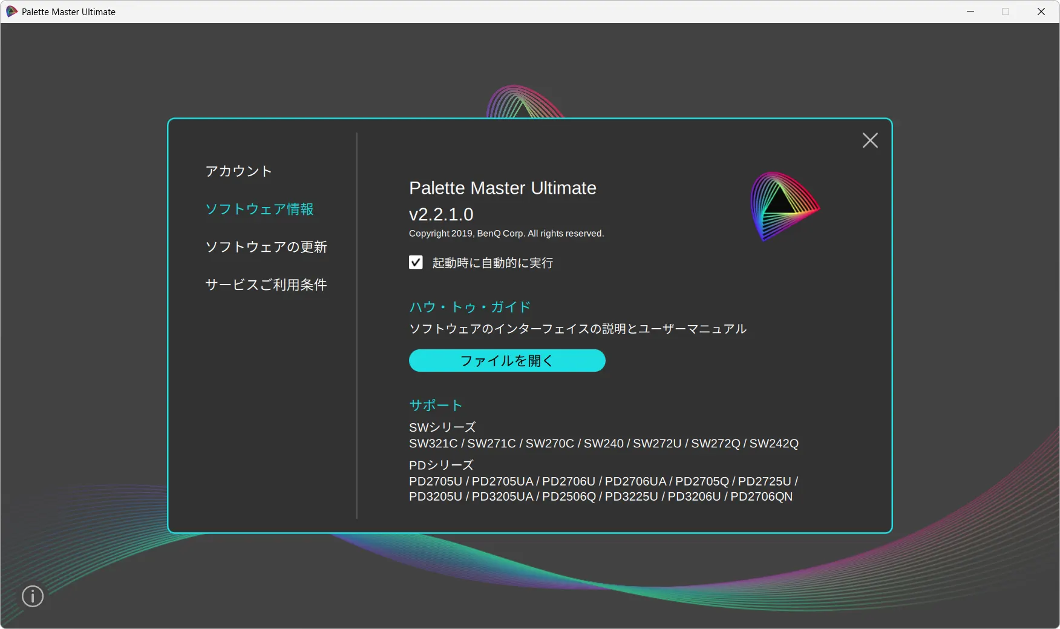Viewport: 1060px width, 629px height.
Task: Click the PDシリーズ label
Action: point(441,465)
